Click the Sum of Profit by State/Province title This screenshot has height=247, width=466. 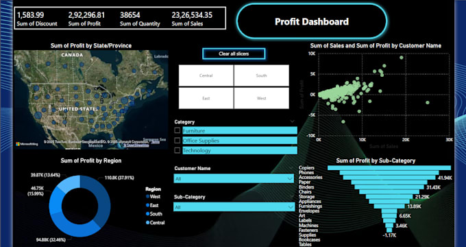point(91,46)
